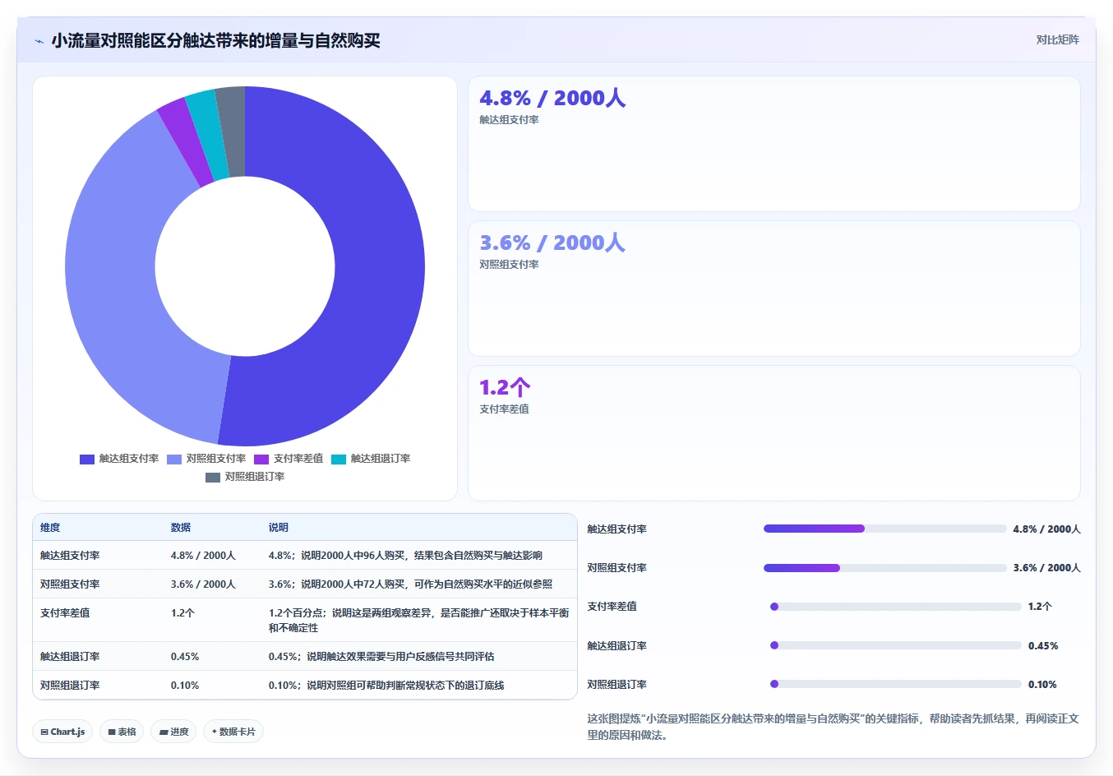Toggle 触达组支付率 legend swatch in chart
The image size is (1113, 776).
pyautogui.click(x=87, y=459)
